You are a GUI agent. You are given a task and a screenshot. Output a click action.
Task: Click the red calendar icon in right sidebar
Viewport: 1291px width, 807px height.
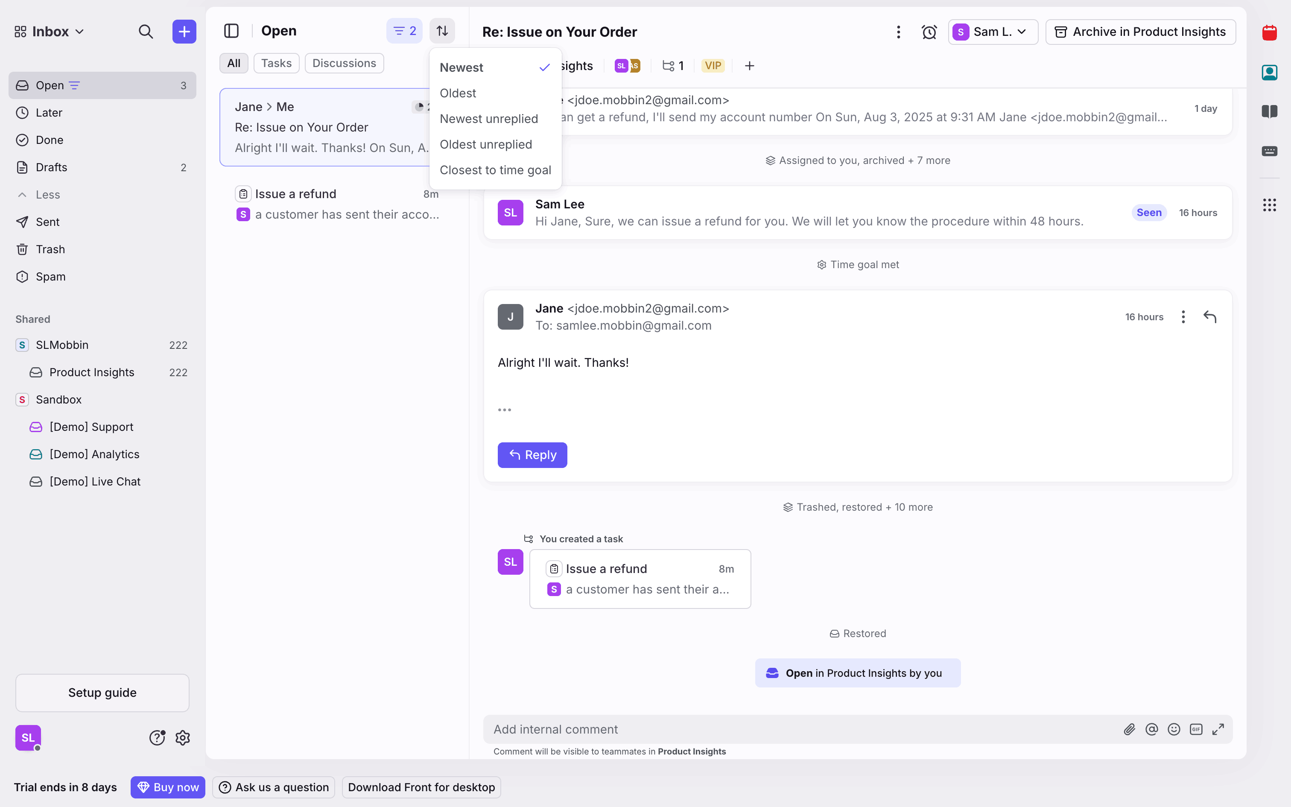(1269, 33)
